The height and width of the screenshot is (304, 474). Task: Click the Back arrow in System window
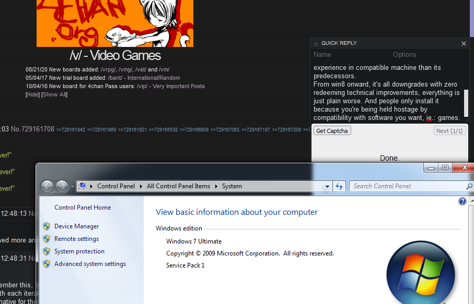(x=47, y=186)
